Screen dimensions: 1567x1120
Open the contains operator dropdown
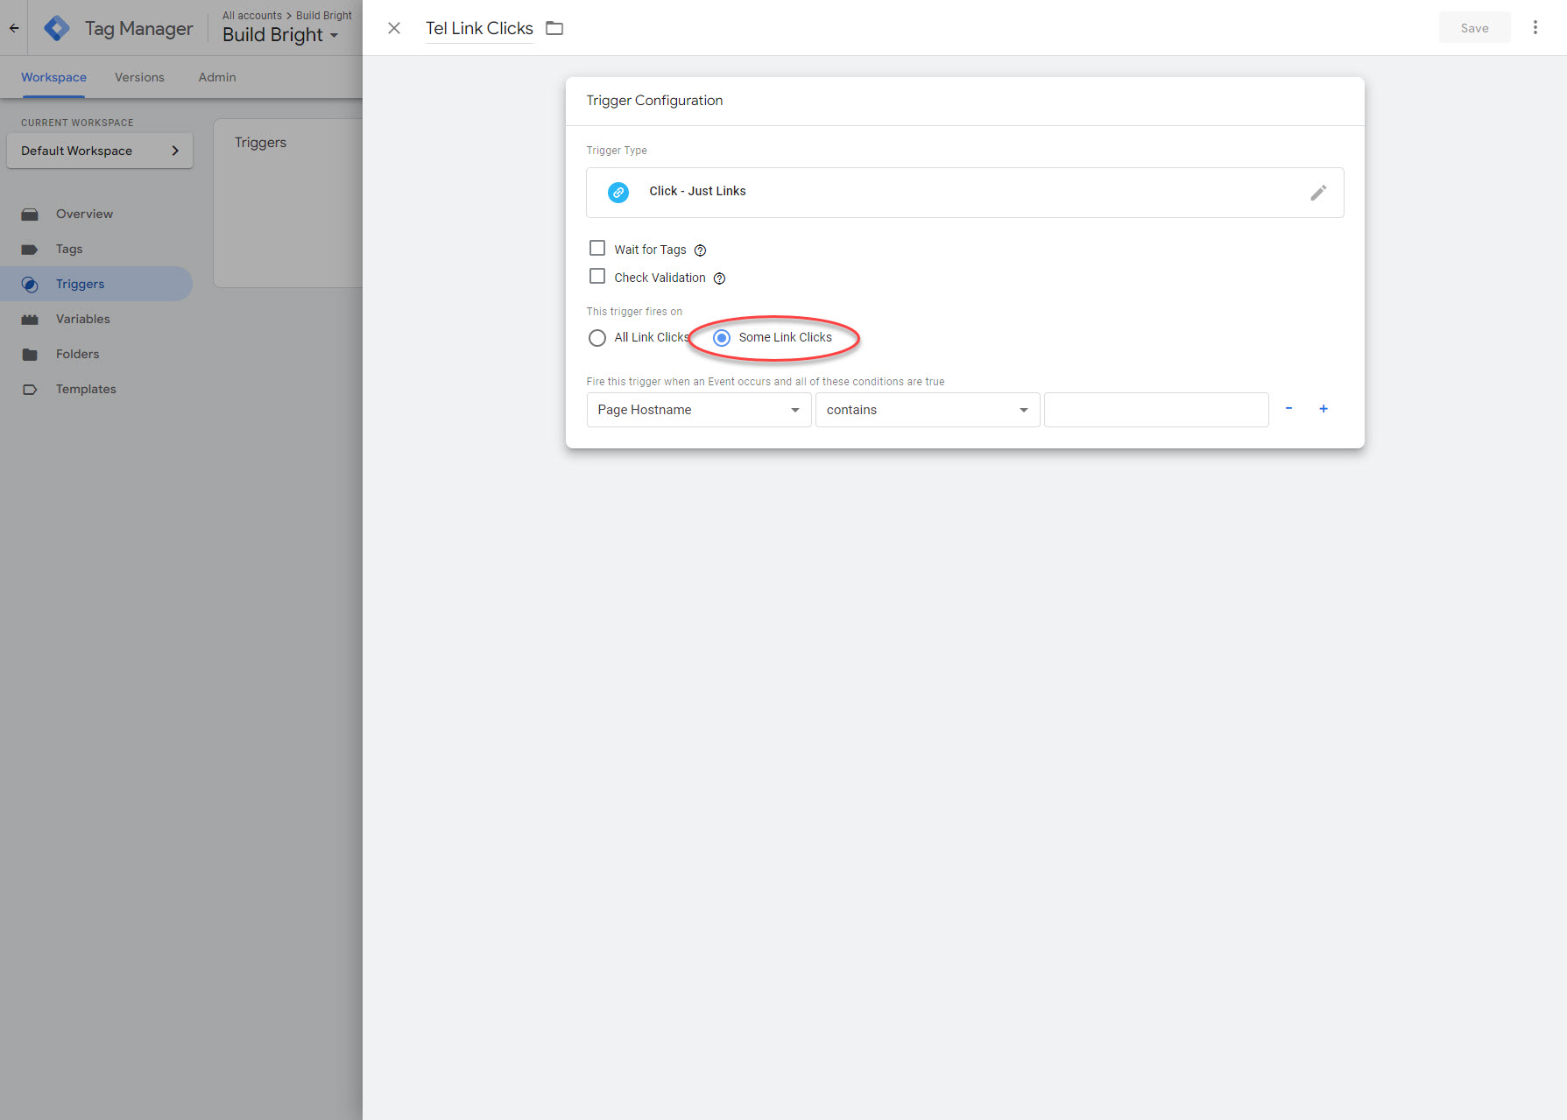coord(927,410)
